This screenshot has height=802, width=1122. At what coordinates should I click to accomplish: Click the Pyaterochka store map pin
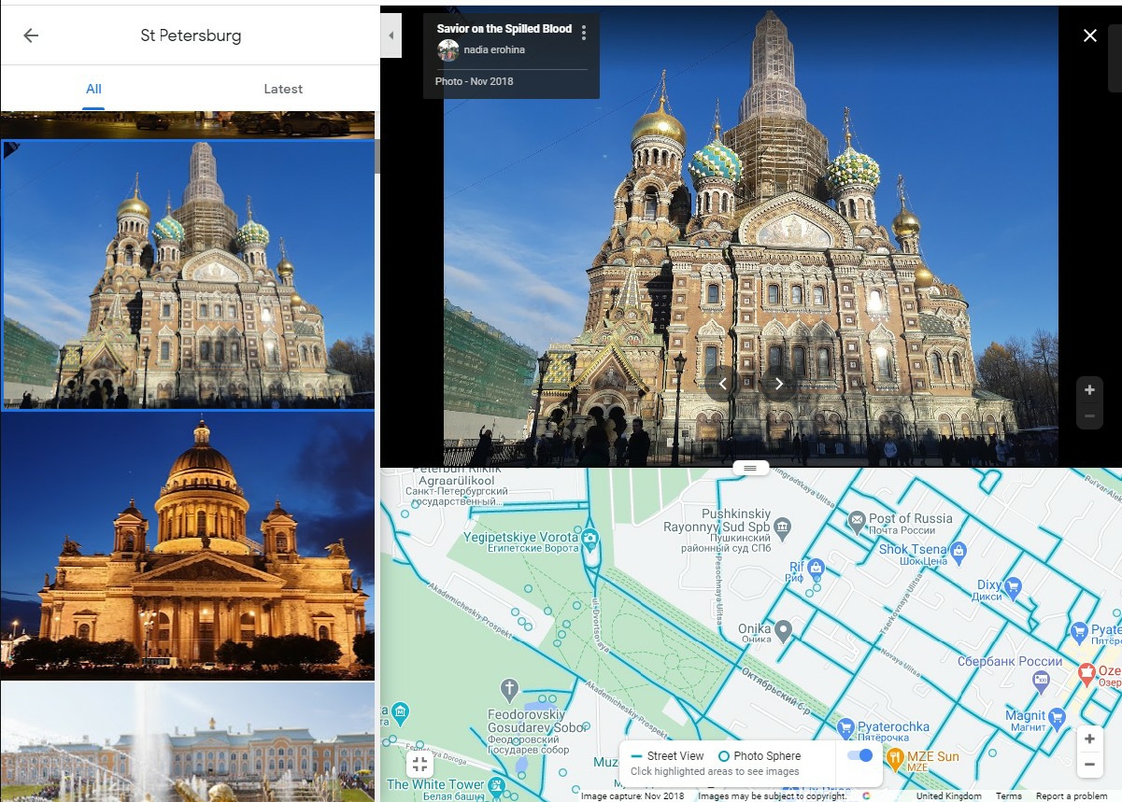pos(846,726)
